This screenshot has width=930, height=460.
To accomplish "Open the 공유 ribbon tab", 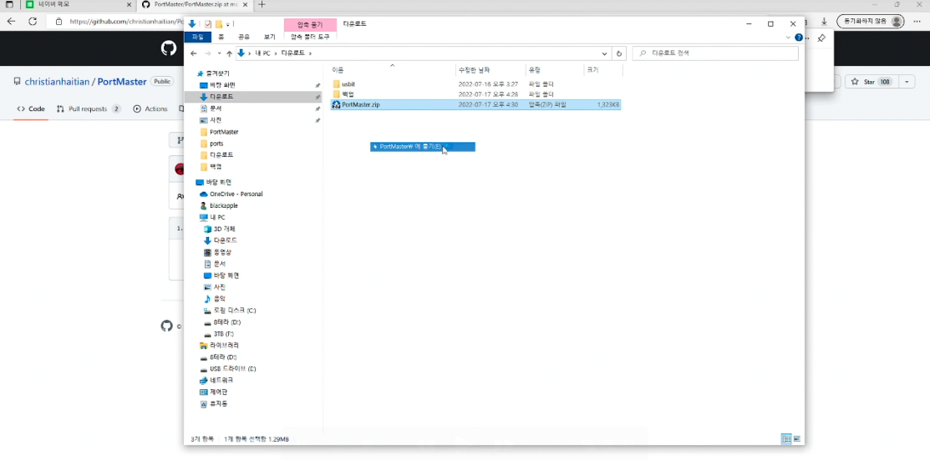I will pyautogui.click(x=244, y=37).
